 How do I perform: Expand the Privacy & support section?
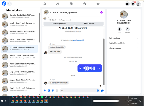[123, 48]
